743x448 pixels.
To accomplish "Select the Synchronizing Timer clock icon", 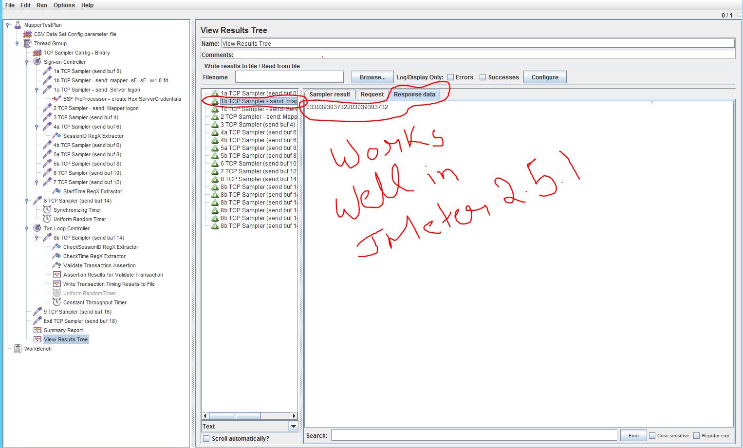I will (47, 210).
